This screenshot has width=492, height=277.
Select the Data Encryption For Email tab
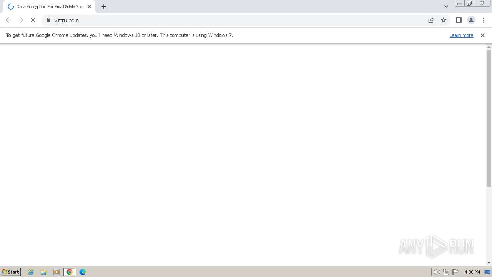(x=49, y=7)
